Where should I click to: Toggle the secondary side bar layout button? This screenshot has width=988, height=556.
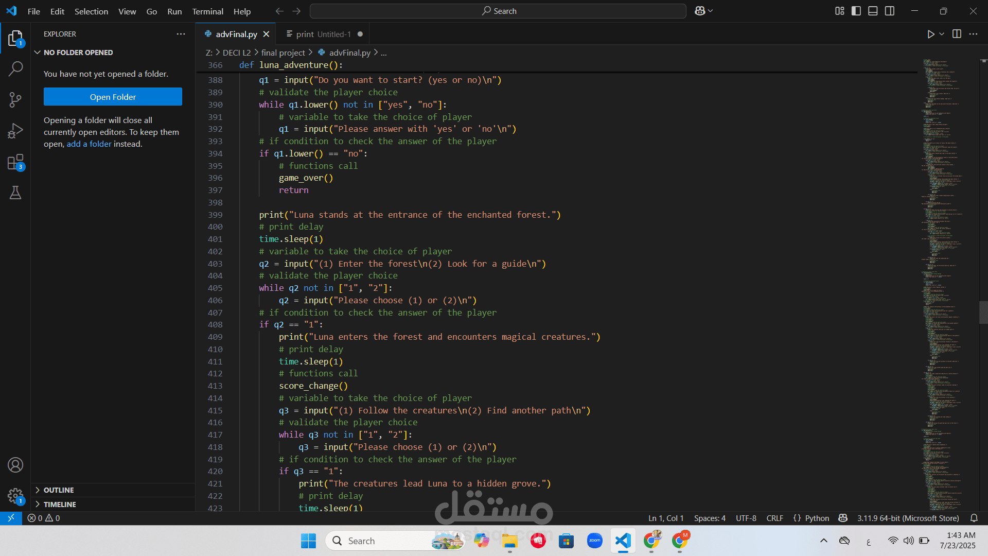[890, 11]
